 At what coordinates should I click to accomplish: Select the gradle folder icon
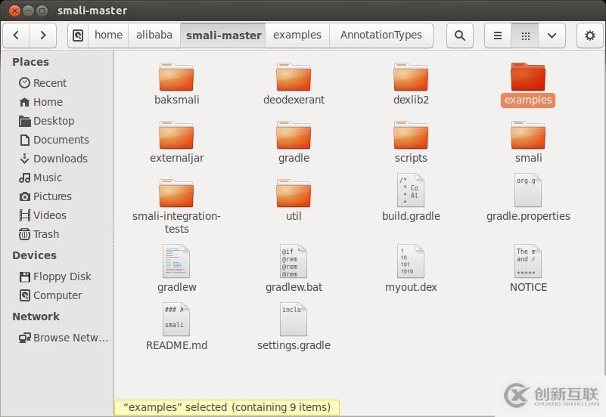[x=294, y=135]
